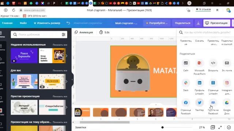Viewport: 234px width, 131px height.
Task: Open the Заметки notes panel
Action: tap(80, 127)
